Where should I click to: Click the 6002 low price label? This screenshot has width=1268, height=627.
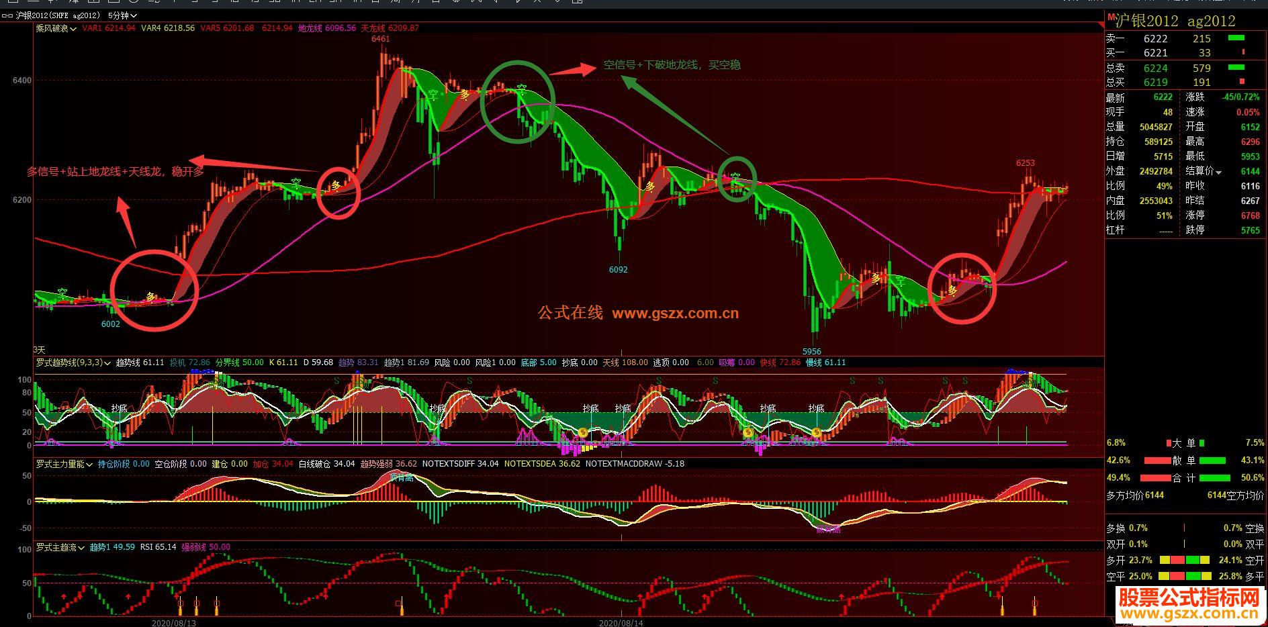click(x=111, y=324)
